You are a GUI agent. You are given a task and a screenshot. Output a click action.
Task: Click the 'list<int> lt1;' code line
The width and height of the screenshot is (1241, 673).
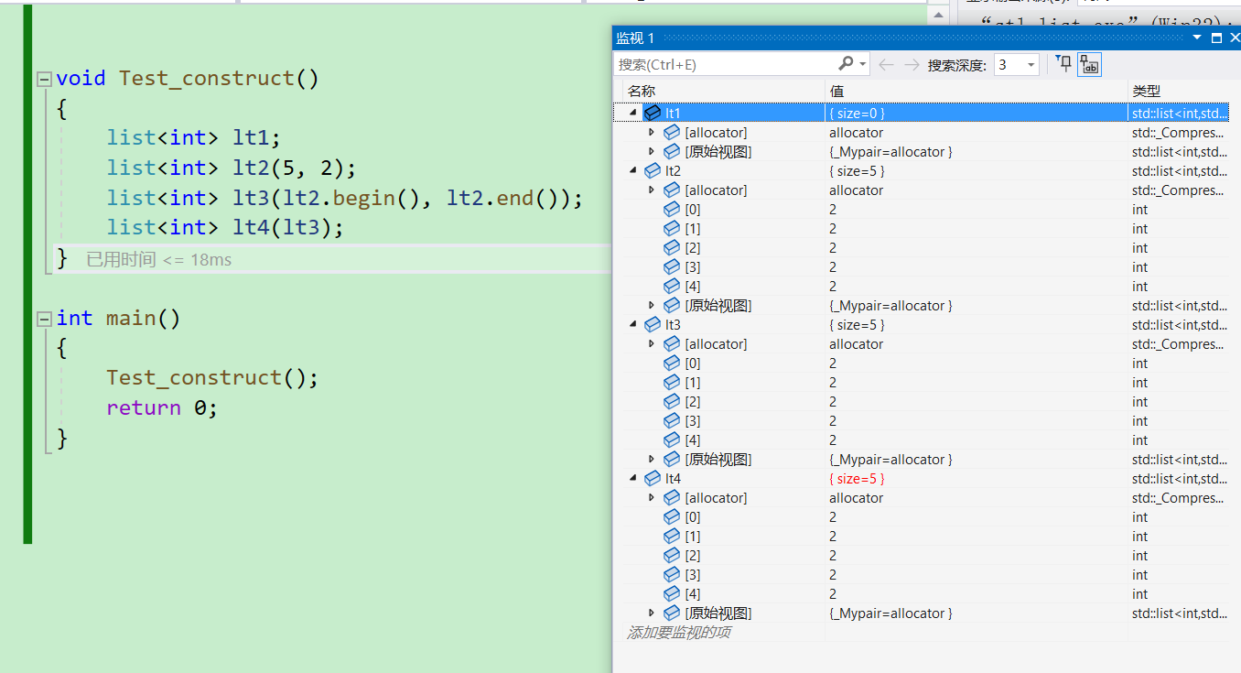pyautogui.click(x=193, y=137)
